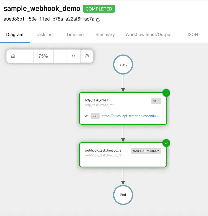Fit the diagram to screen
Image resolution: width=208 pixels, height=216 pixels.
[x=73, y=56]
